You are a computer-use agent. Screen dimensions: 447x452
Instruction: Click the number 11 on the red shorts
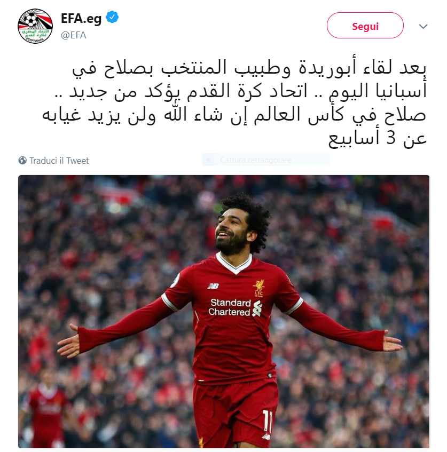(268, 421)
